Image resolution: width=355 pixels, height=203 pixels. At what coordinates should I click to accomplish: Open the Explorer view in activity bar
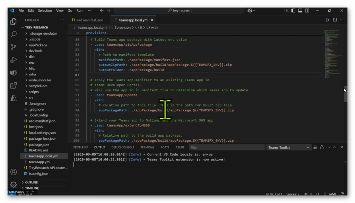14,22
